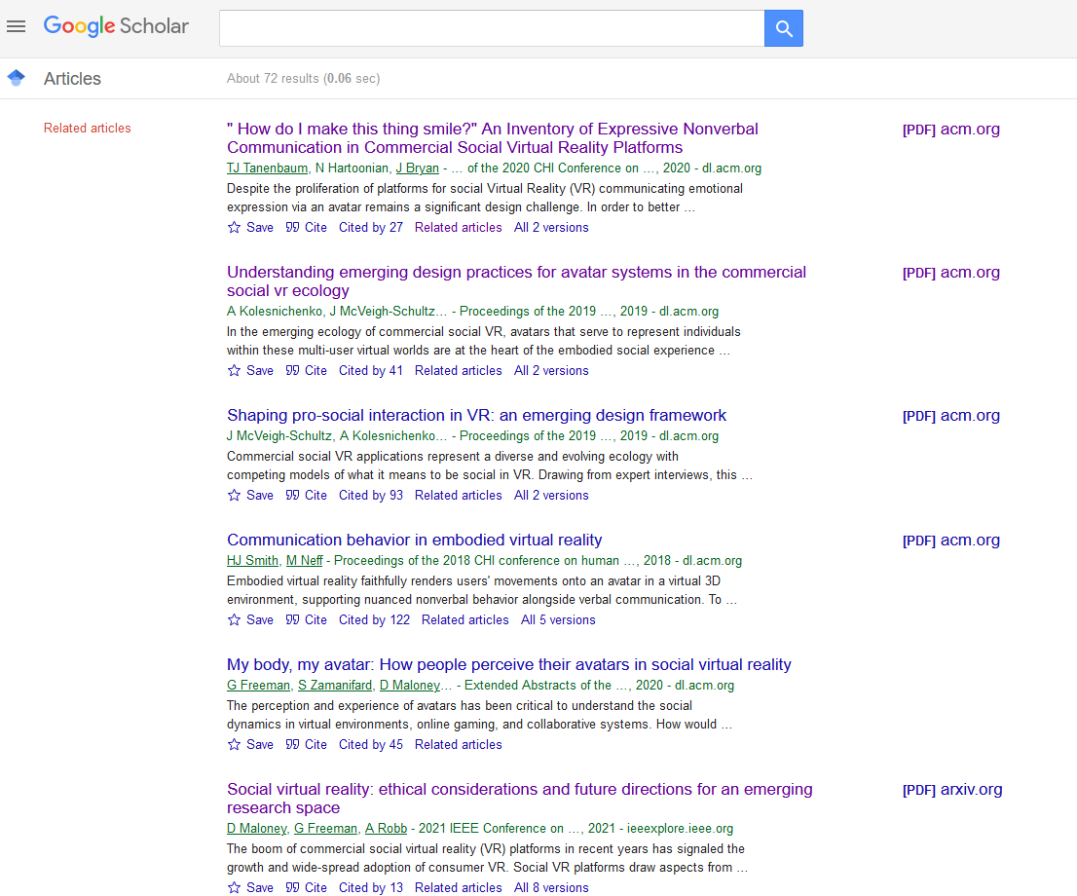Click star Save icon for "My body, my avatar"
This screenshot has width=1077, height=896.
[235, 745]
